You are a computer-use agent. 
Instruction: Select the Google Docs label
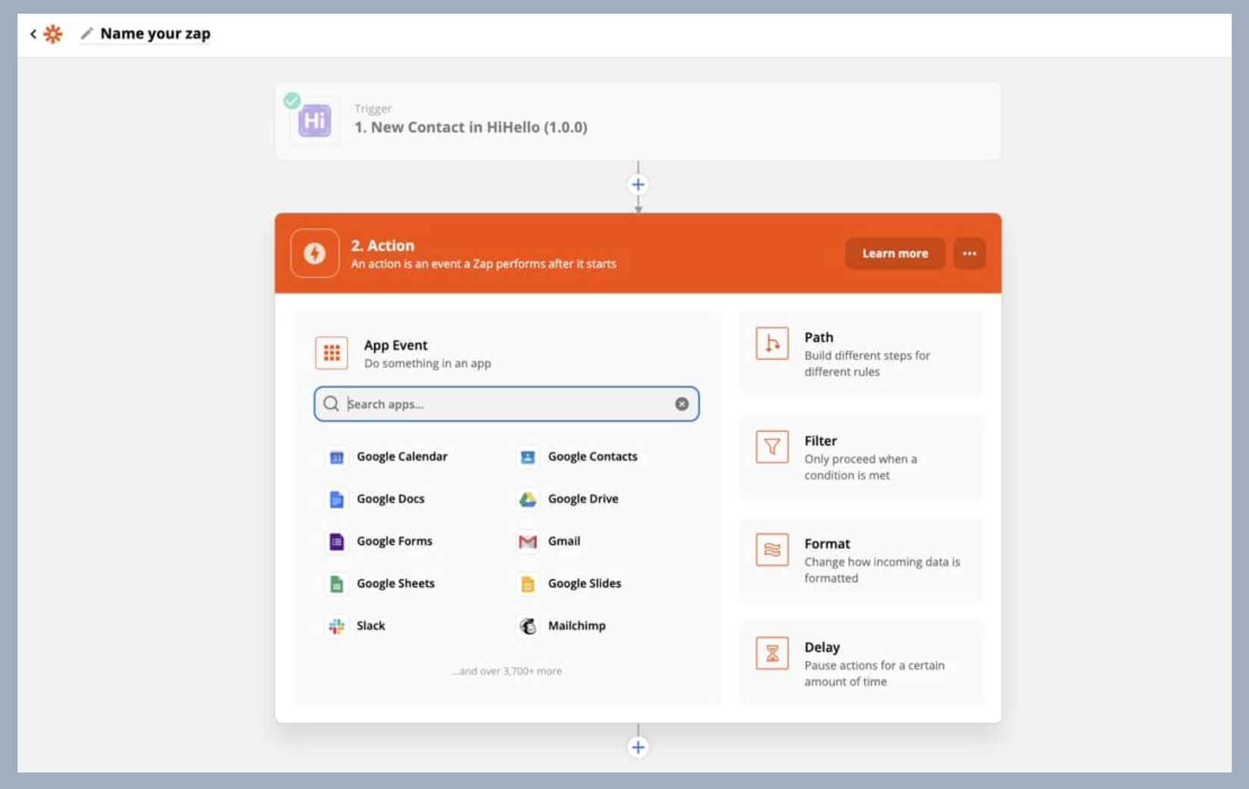click(x=391, y=499)
